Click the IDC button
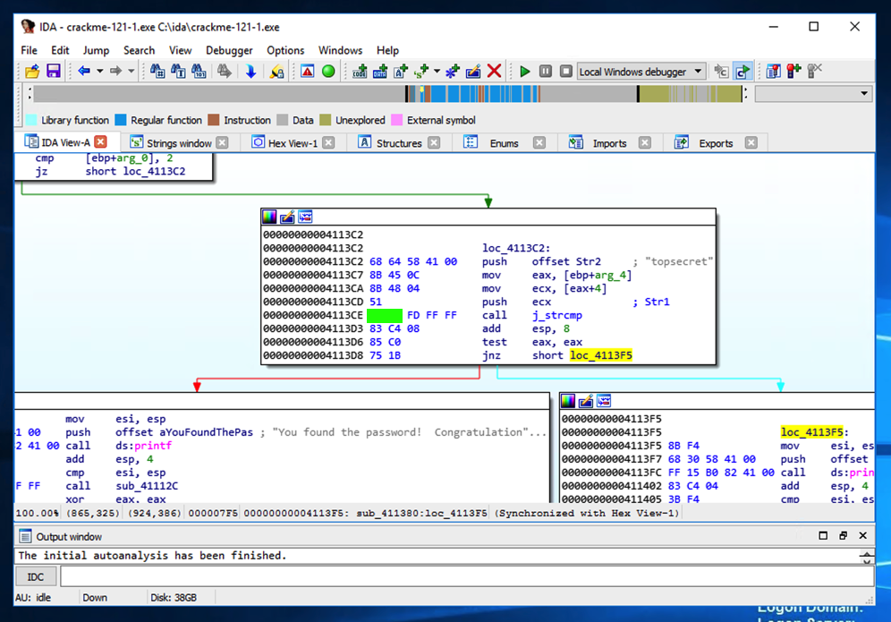Viewport: 891px width, 622px height. [36, 577]
